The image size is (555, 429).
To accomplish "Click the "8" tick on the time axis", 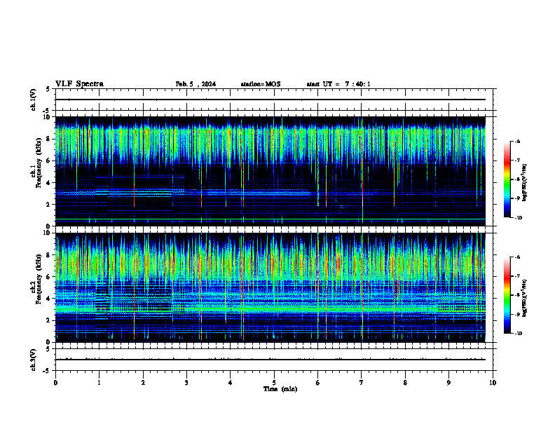I will tap(405, 383).
